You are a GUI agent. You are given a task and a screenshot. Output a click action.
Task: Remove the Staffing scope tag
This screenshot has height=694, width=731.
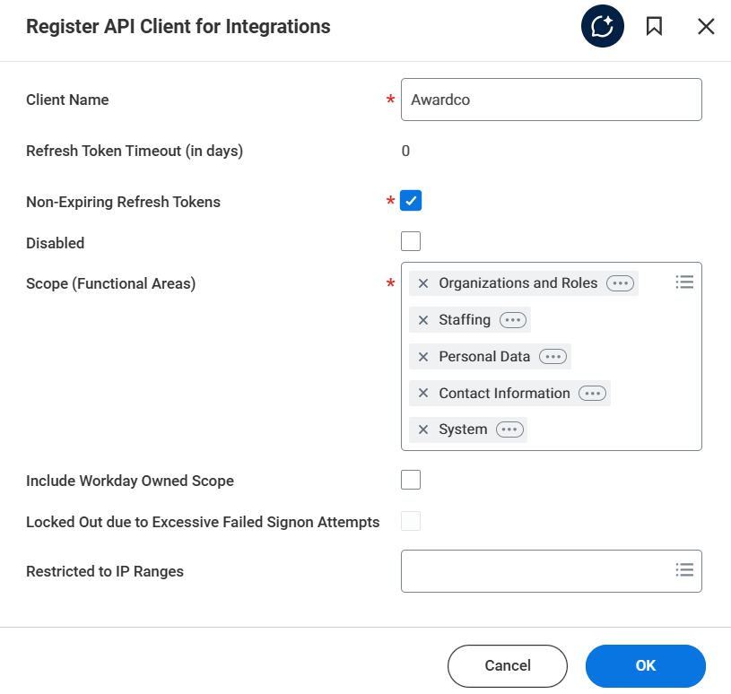click(423, 320)
